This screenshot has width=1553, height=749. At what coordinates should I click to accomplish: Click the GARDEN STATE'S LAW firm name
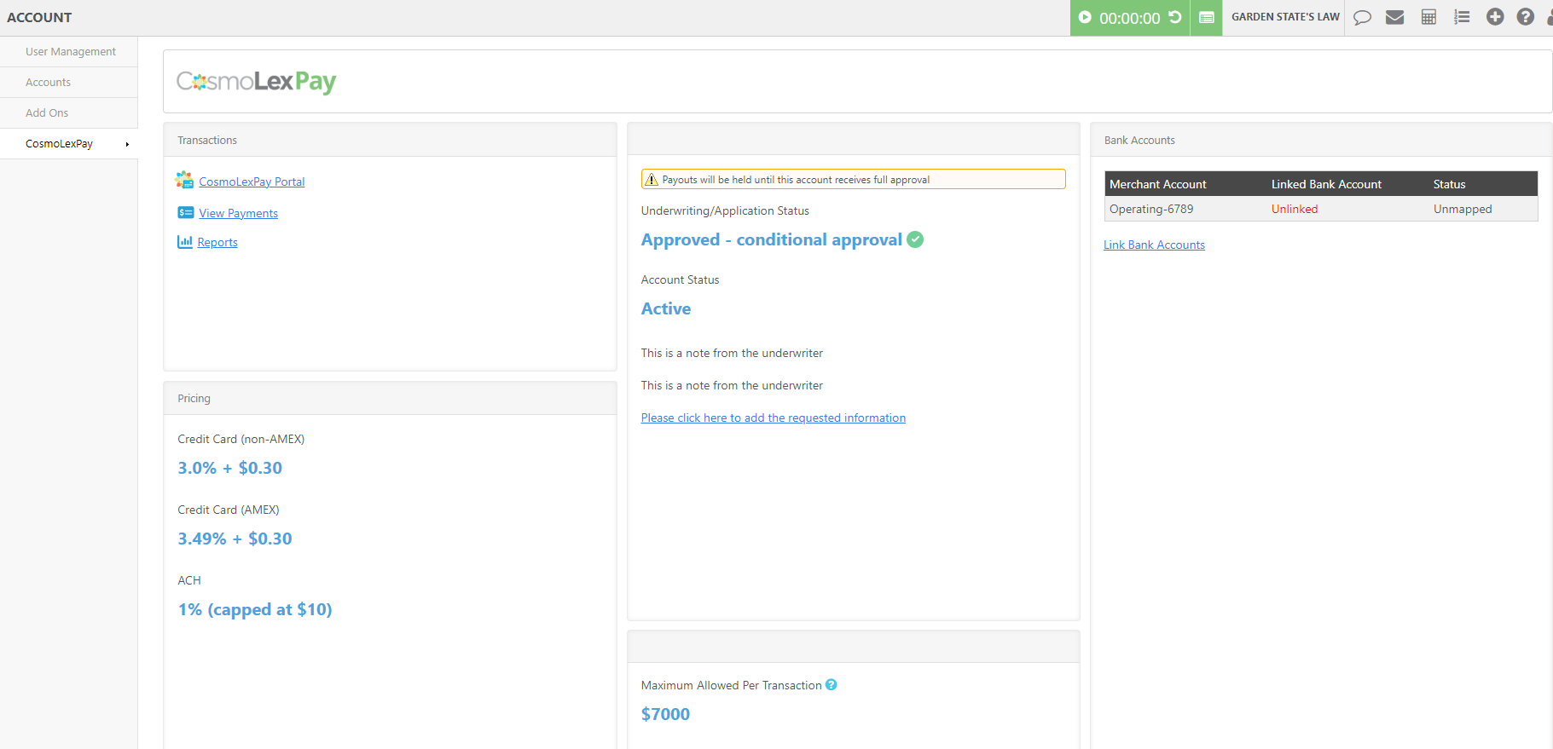(x=1285, y=17)
